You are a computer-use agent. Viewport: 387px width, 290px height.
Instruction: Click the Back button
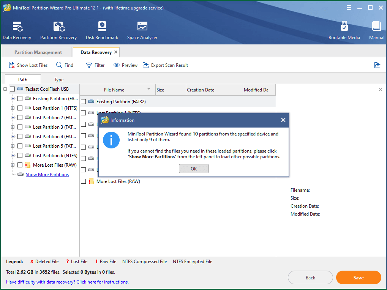point(310,278)
